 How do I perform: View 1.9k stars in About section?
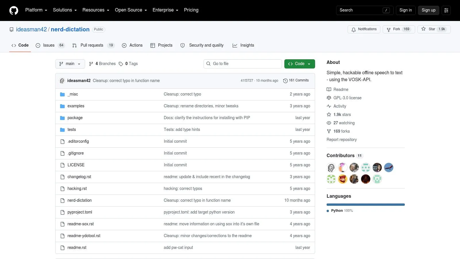point(339,115)
